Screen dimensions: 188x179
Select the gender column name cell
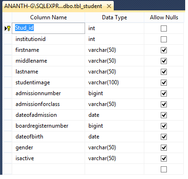pos(48,147)
